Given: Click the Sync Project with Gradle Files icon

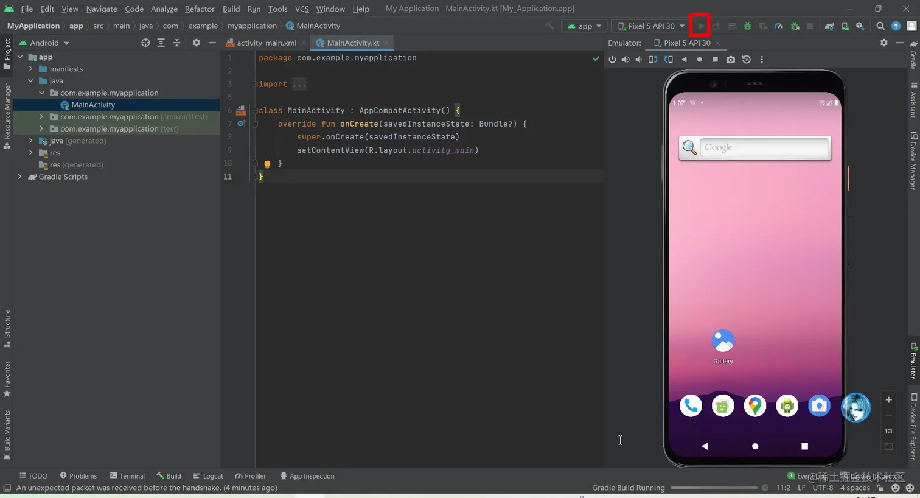Looking at the screenshot, I should pos(829,26).
